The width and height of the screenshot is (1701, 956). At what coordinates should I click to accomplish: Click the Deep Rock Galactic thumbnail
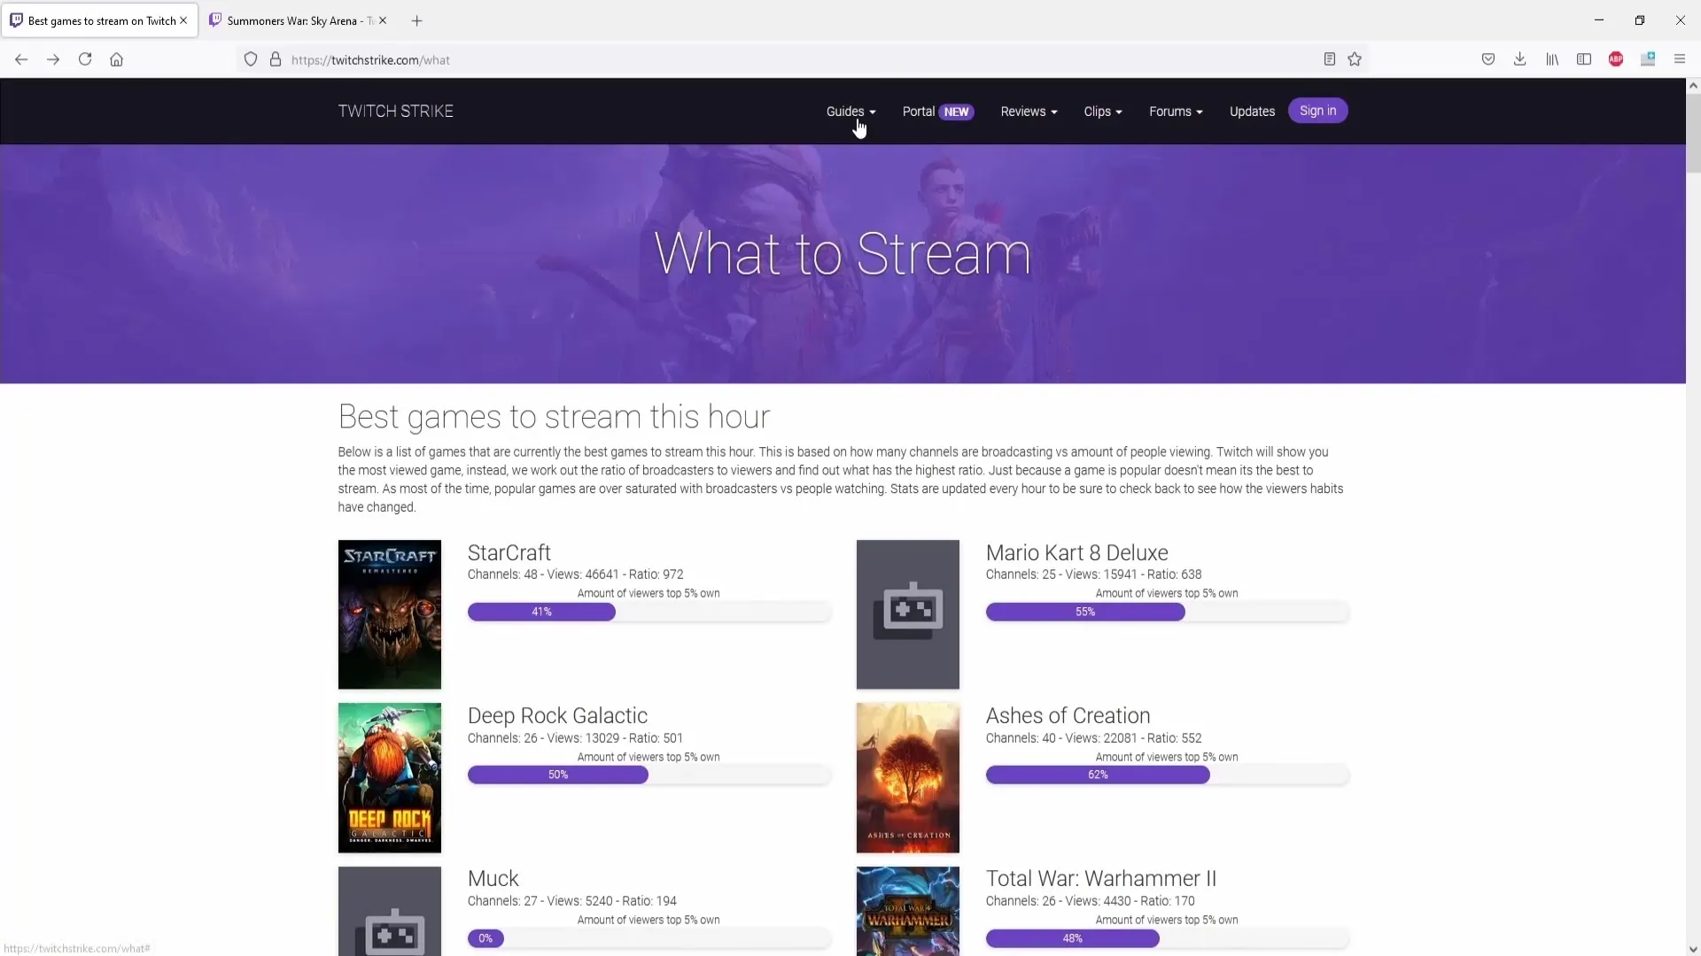pos(390,777)
